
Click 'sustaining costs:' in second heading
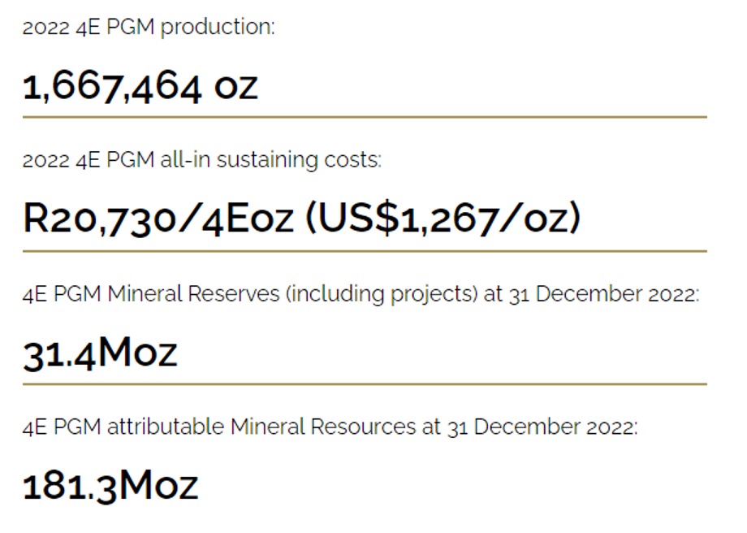click(x=299, y=160)
